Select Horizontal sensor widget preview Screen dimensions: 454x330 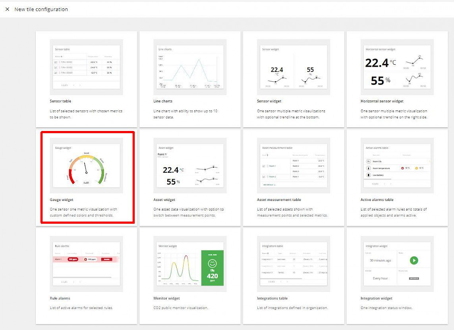(x=397, y=67)
